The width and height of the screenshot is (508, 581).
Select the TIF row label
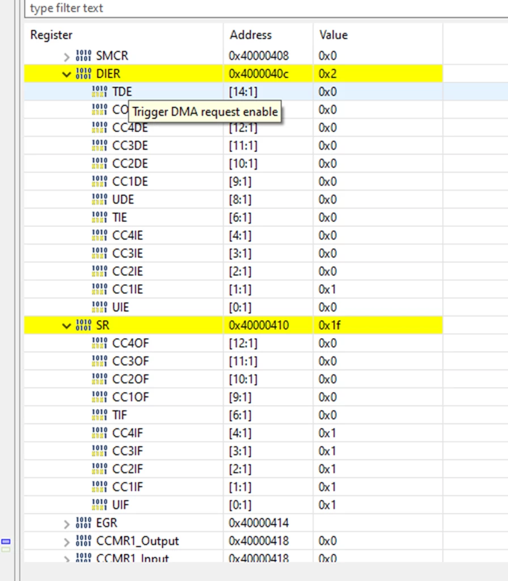tap(120, 415)
